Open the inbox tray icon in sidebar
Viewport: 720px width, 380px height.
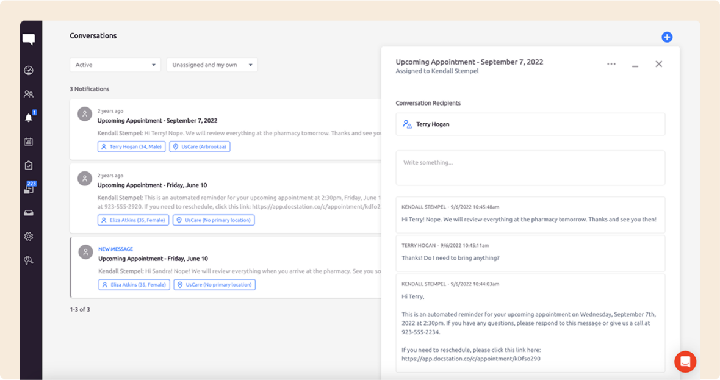point(29,213)
